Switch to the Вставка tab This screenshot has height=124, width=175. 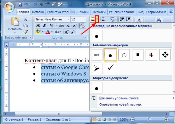(38, 12)
